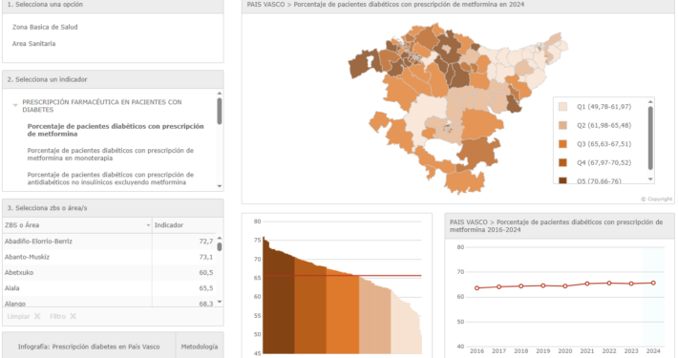Click the indicator list scrollbar thumb
Image resolution: width=678 pixels, height=358 pixels.
point(220,111)
